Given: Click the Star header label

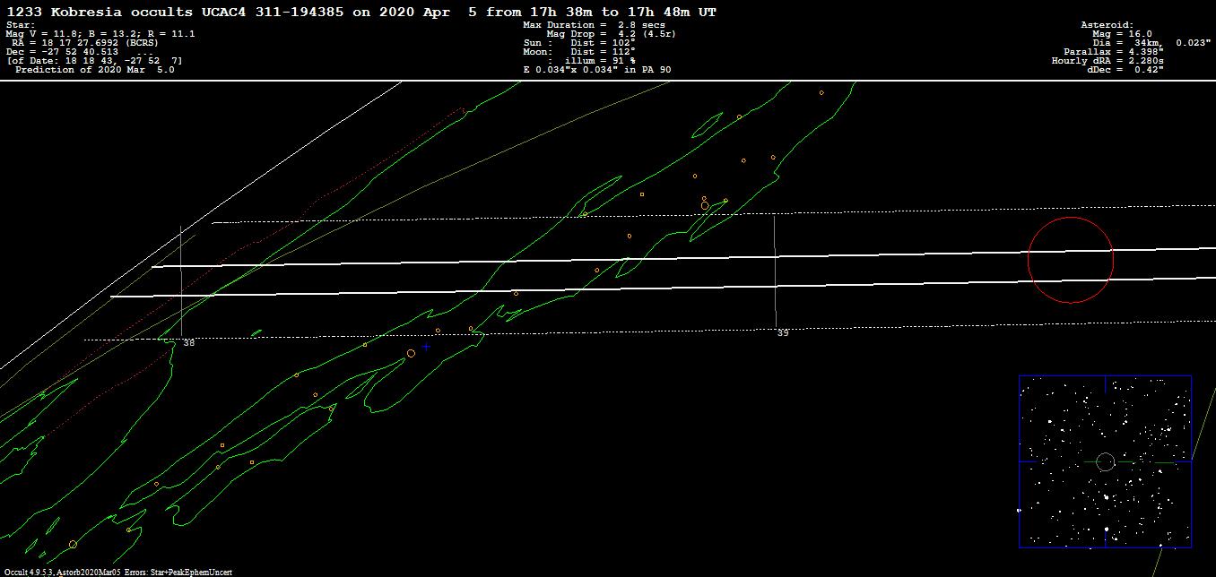Looking at the screenshot, I should pos(22,25).
